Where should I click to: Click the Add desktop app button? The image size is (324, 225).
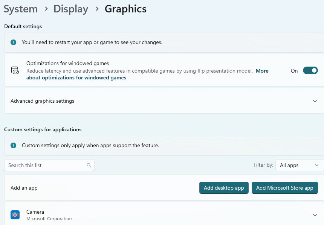coord(224,188)
